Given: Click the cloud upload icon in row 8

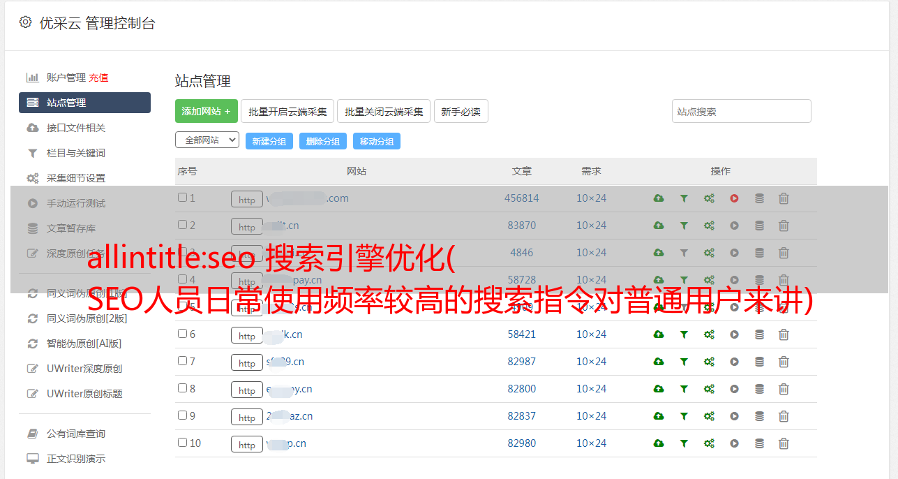Looking at the screenshot, I should 659,389.
